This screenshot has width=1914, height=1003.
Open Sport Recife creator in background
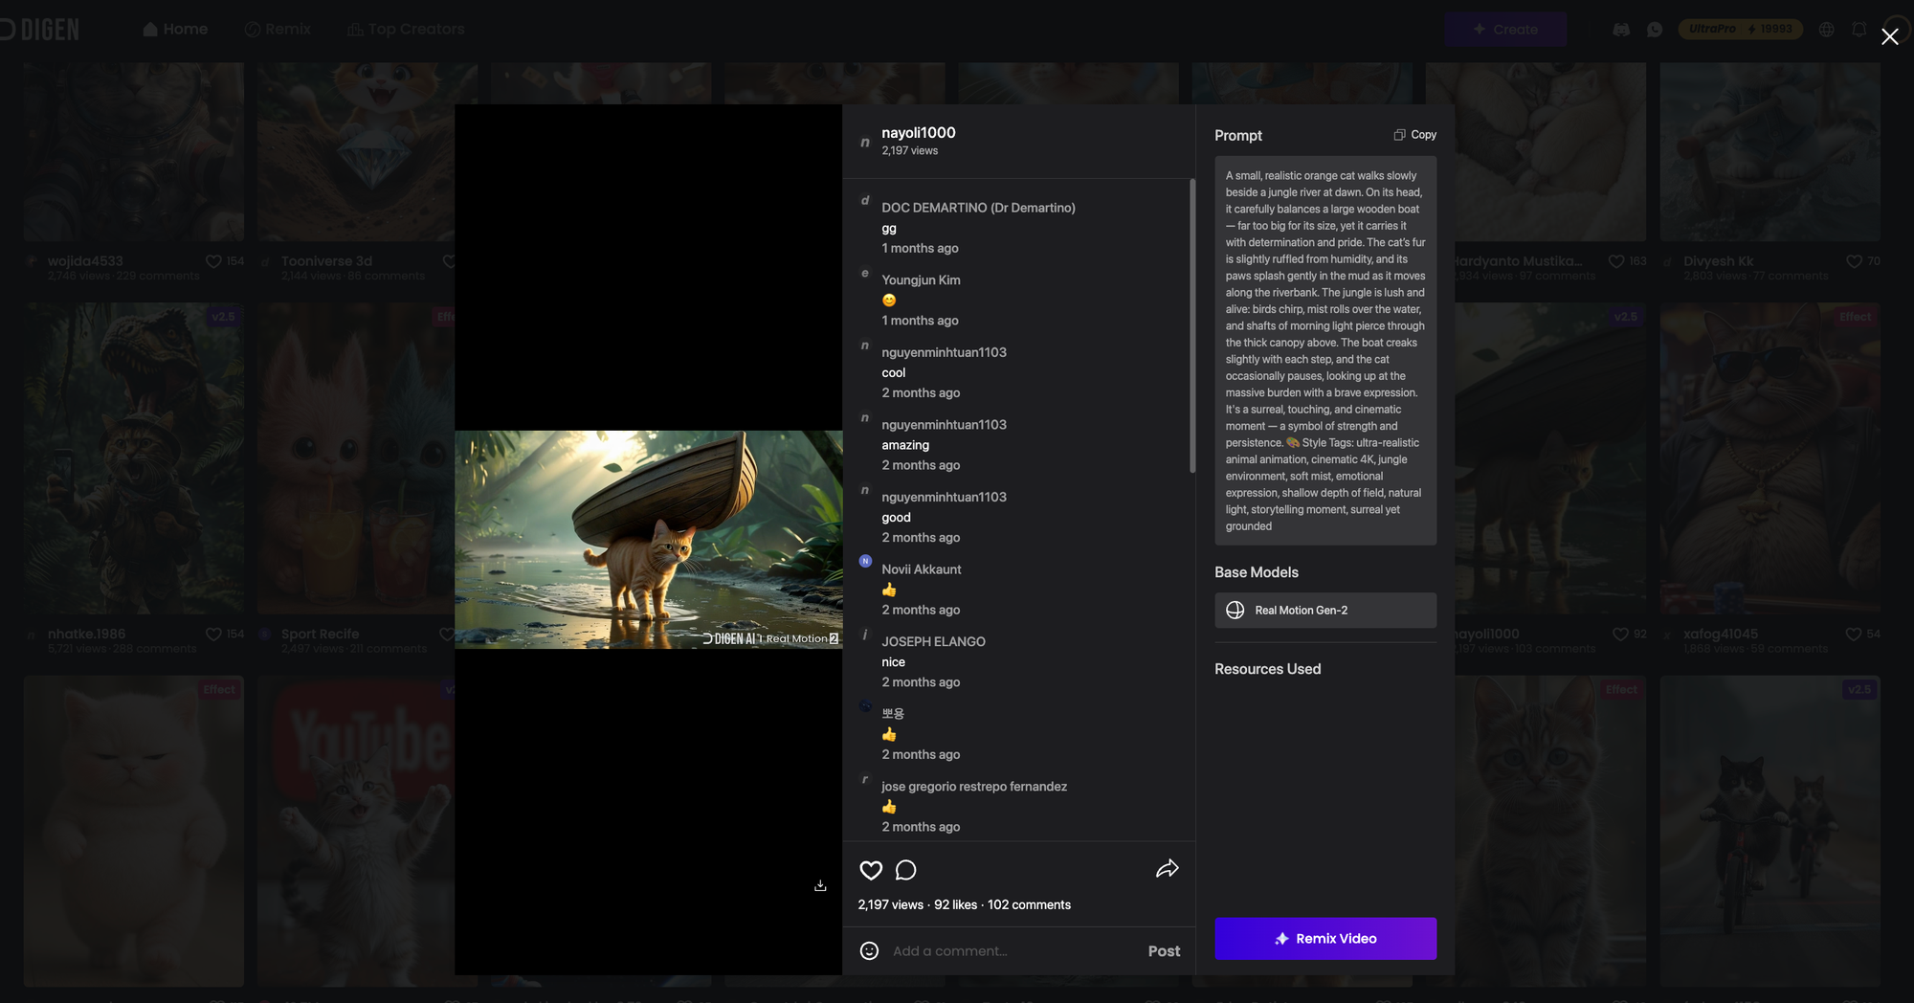[320, 635]
